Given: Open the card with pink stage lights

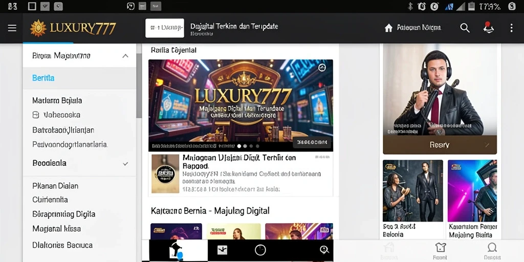Looking at the screenshot, I should 472,191.
